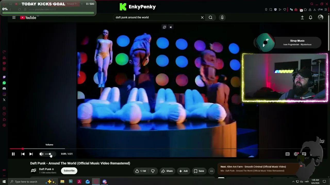The image size is (330, 185).
Task: Open the account avatar menu
Action: (x=321, y=17)
